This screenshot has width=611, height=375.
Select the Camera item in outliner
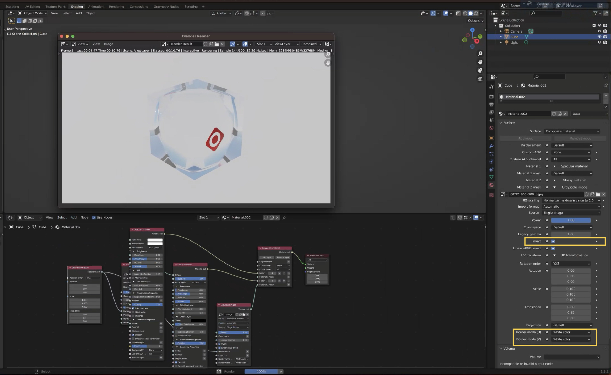point(516,31)
